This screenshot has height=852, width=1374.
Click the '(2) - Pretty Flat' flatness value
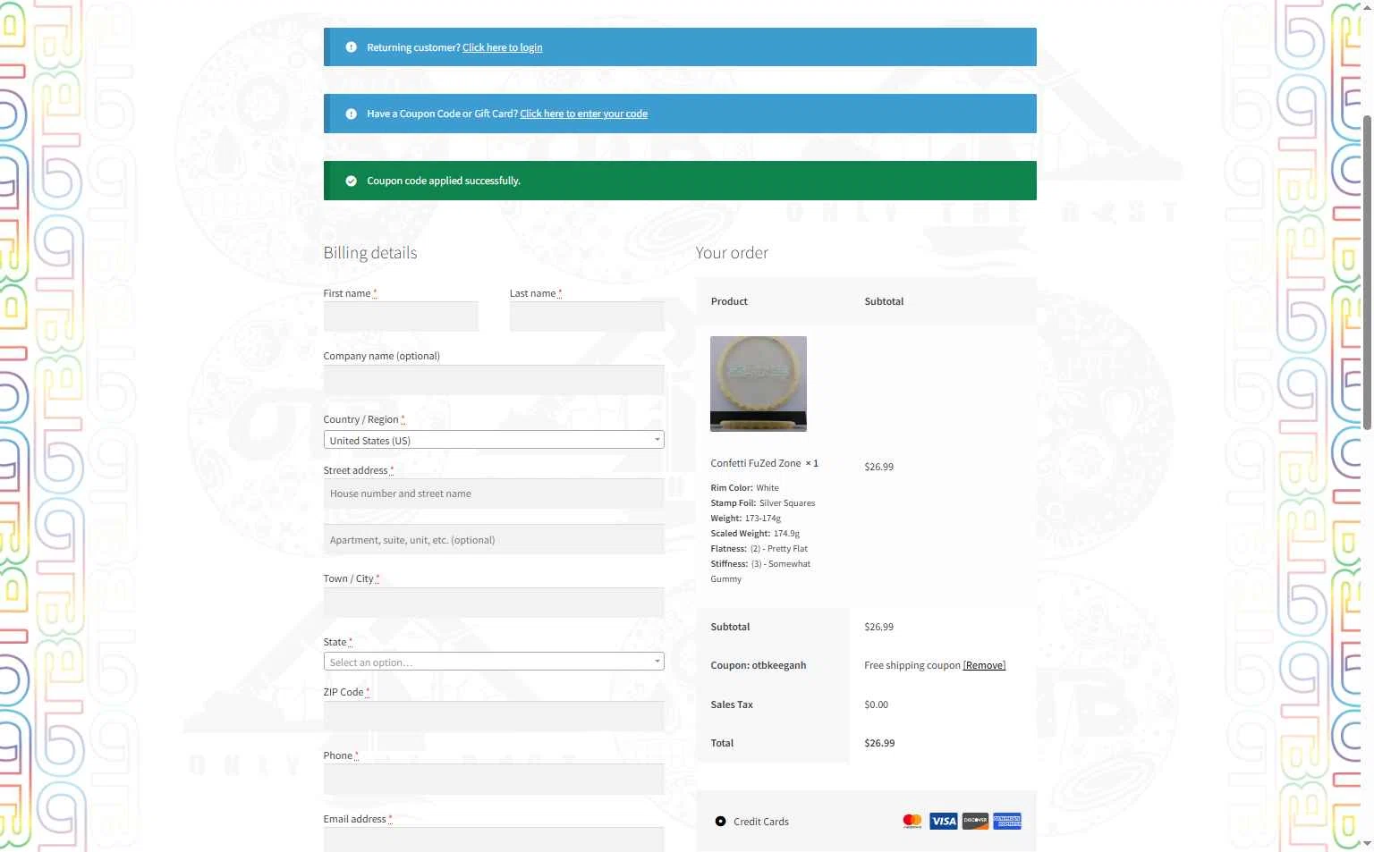[779, 549]
